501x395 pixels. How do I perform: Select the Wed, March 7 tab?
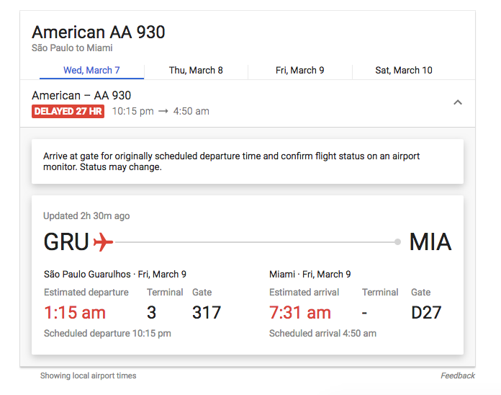[x=91, y=71]
